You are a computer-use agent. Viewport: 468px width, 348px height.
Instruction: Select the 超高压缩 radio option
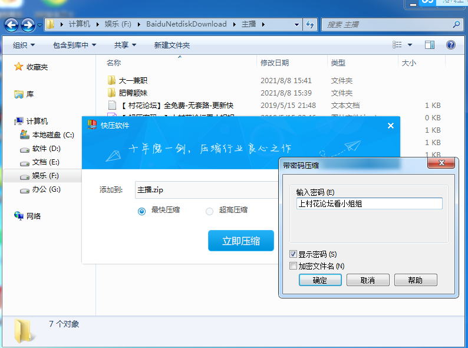coord(210,211)
